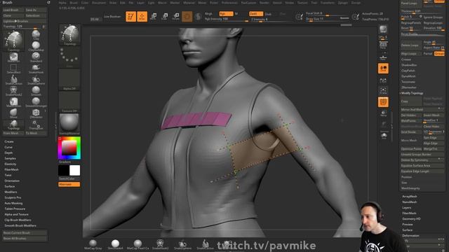Select MatCap Gray material at bottom

coord(93,245)
